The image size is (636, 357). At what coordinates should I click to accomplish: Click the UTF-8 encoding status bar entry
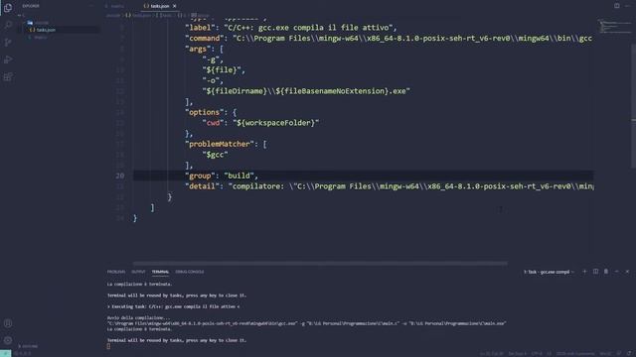[537, 354]
